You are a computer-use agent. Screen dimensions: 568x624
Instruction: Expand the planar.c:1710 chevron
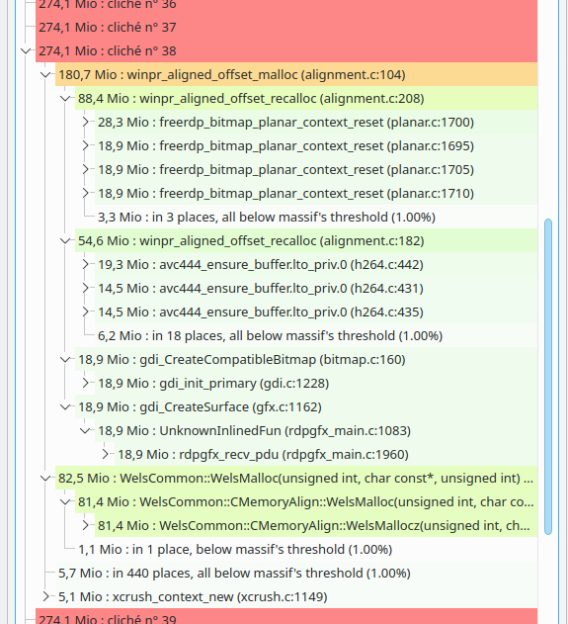pyautogui.click(x=85, y=193)
